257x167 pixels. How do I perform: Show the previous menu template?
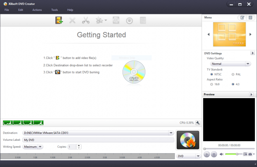208,34
